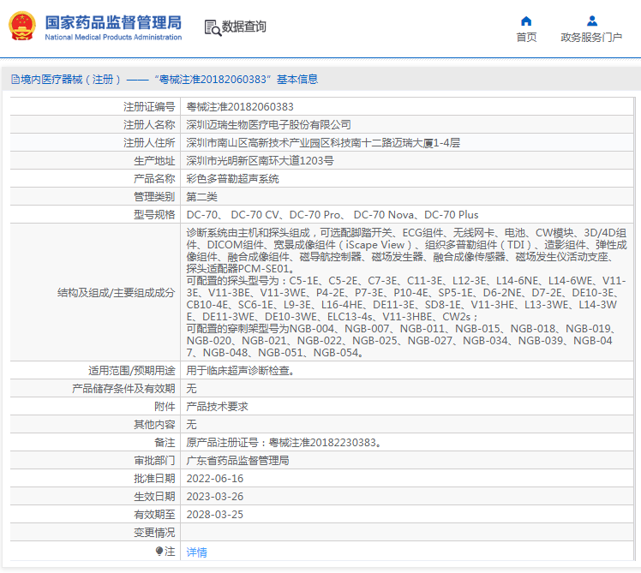Screen dimensions: 641x573
Task: Click the 变更情况 label cell
Action: pyautogui.click(x=95, y=533)
